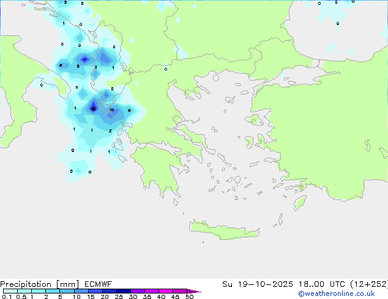This screenshot has width=388, height=299.
Task: Click the legend value '20'
Action: [105, 297]
